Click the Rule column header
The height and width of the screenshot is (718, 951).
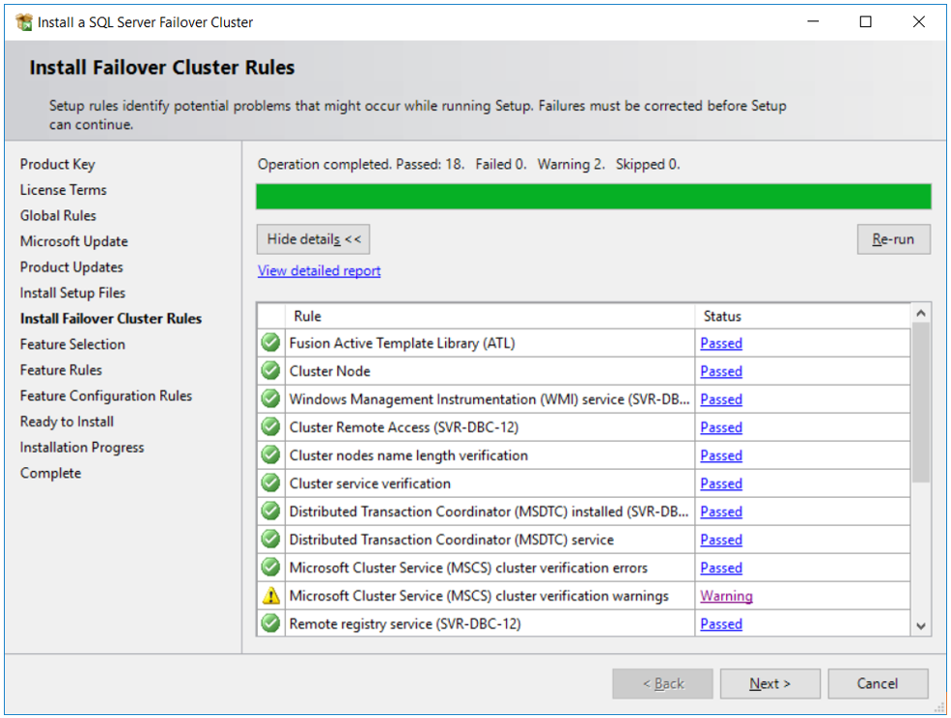(490, 316)
